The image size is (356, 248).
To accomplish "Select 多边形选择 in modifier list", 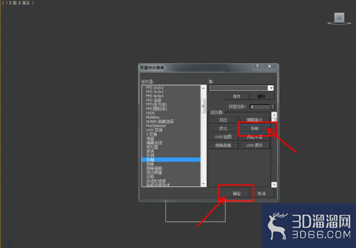I will pos(155,181).
